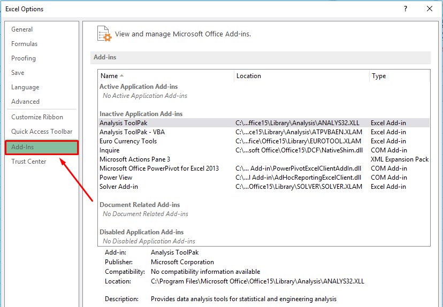Image resolution: width=443 pixels, height=307 pixels.
Task: Click the PowerPivotExcelClientAddIn.dll location cell
Action: click(x=299, y=168)
